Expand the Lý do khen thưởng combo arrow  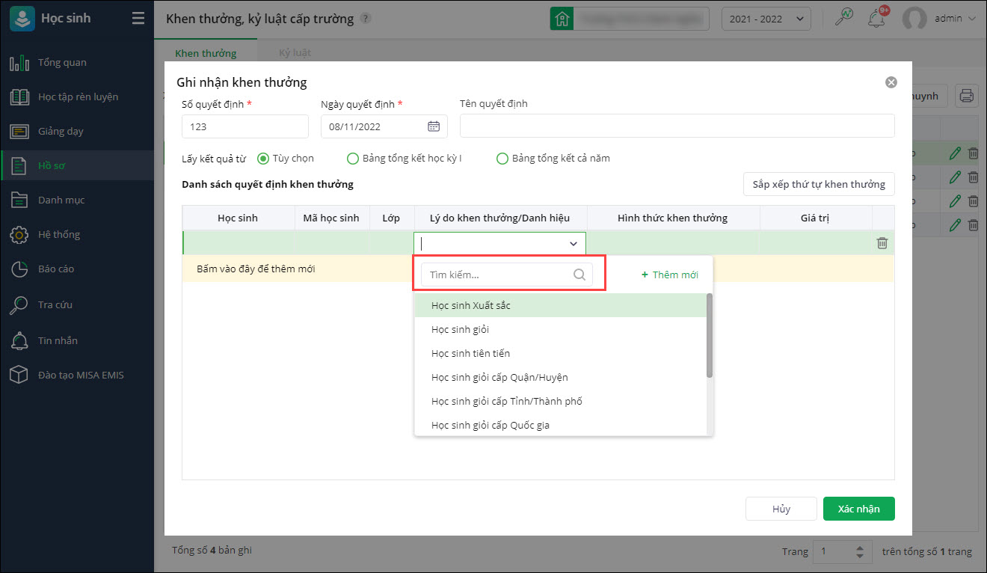coord(574,243)
